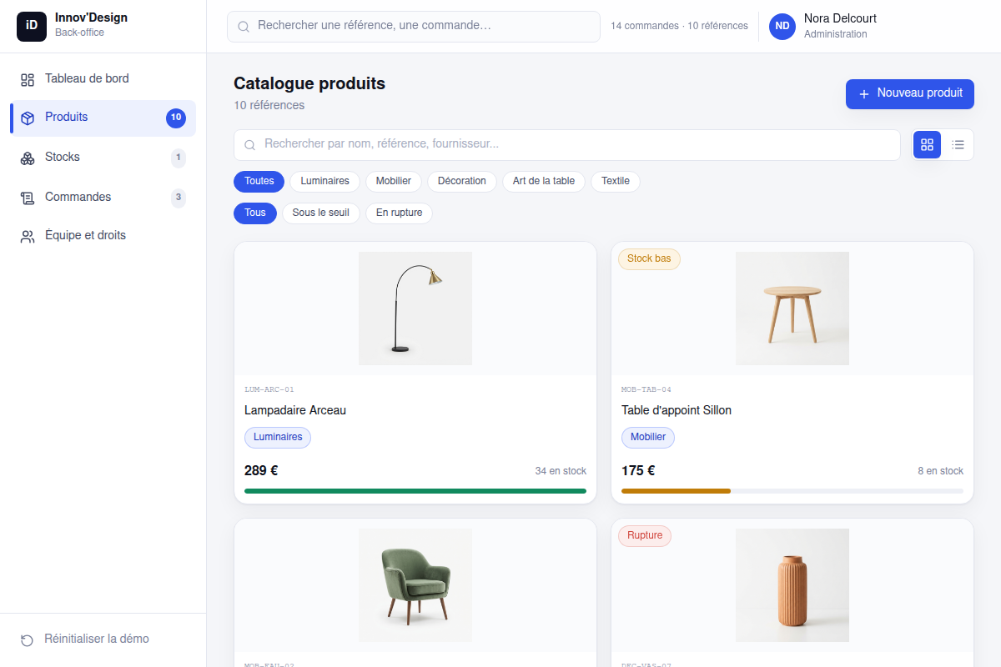Image resolution: width=1001 pixels, height=667 pixels.
Task: Click the Stock bas badge
Action: 649,258
